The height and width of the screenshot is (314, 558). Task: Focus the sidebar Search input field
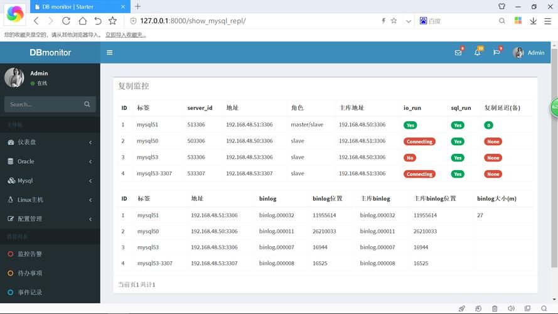point(43,104)
